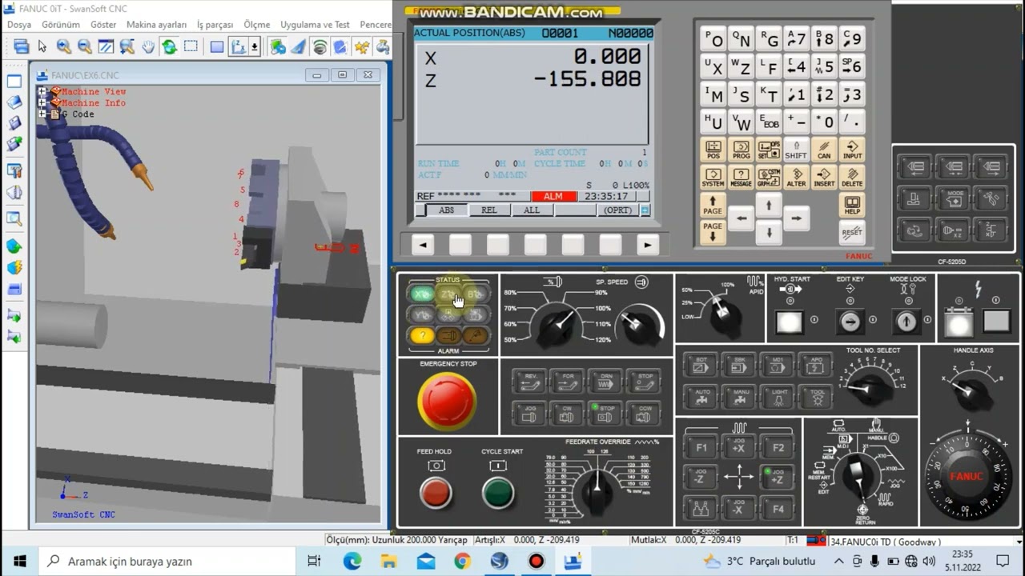Click the INSERT edit key

point(824,178)
